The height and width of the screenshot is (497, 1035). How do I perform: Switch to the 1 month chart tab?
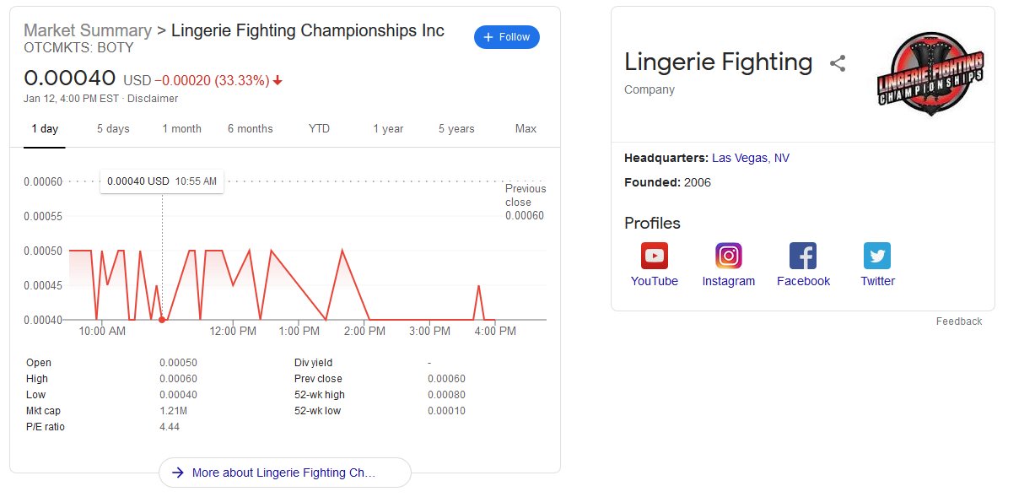182,129
